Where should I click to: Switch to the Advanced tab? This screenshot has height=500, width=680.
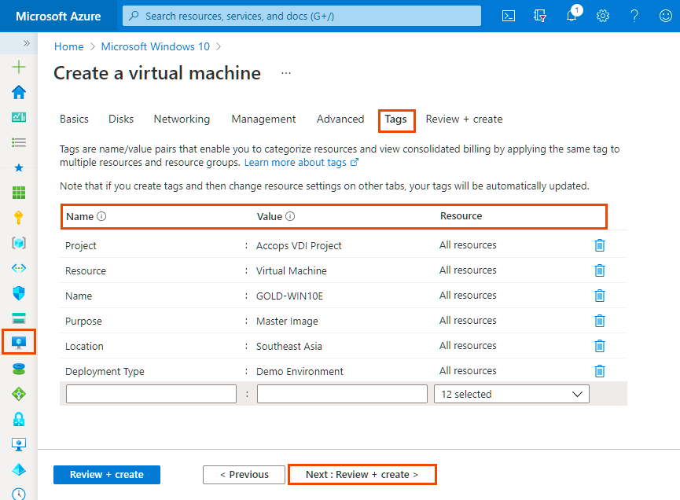(340, 119)
